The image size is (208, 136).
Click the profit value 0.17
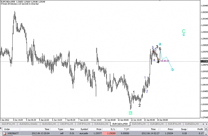[x=201, y=133]
